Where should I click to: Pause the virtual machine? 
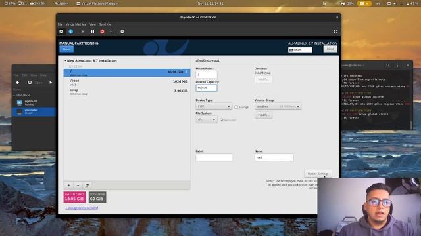(93, 31)
